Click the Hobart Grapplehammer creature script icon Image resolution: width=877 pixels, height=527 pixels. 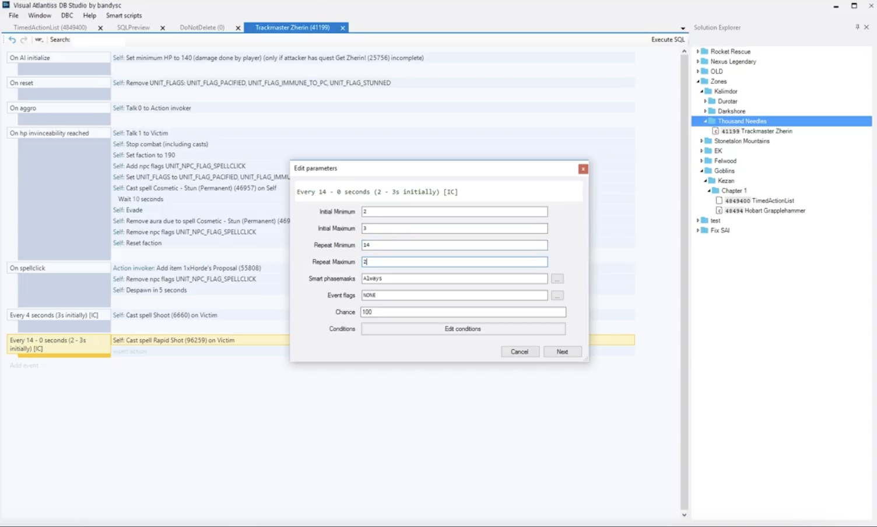point(720,210)
